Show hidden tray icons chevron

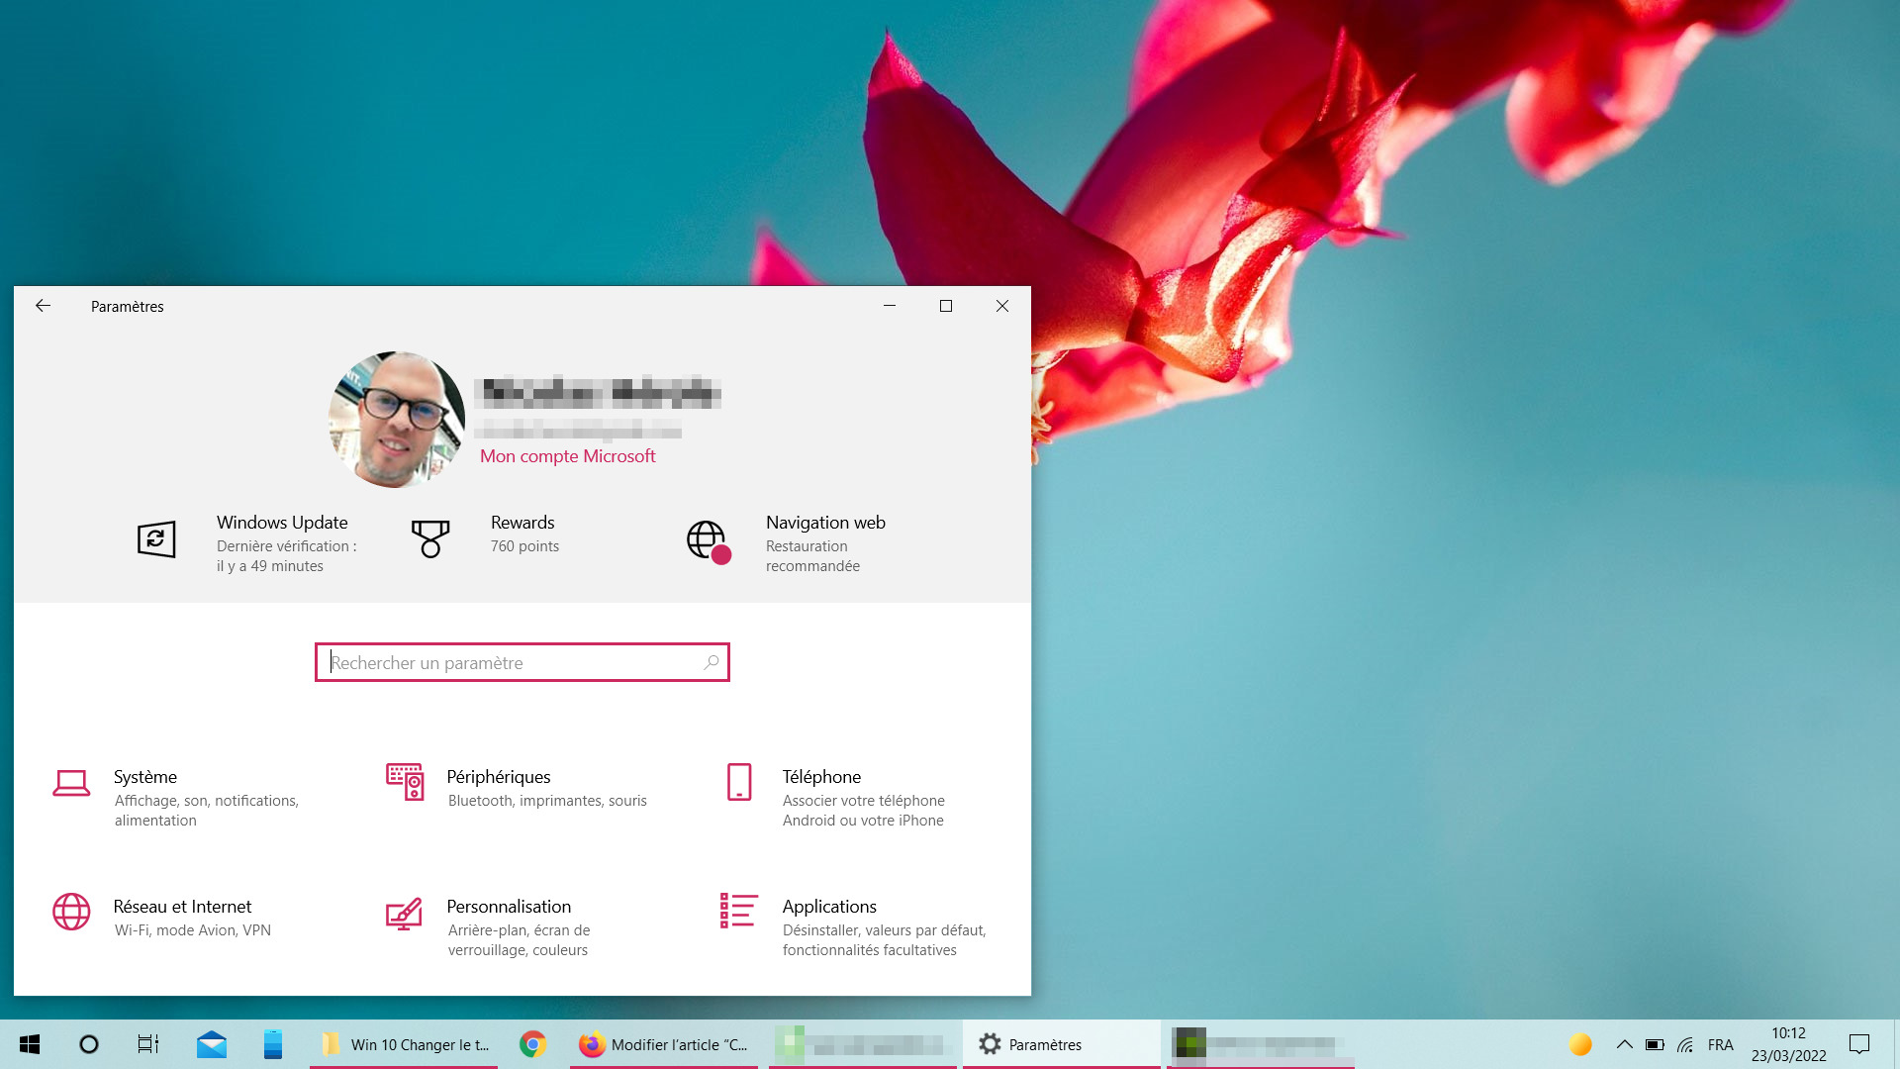1624,1044
